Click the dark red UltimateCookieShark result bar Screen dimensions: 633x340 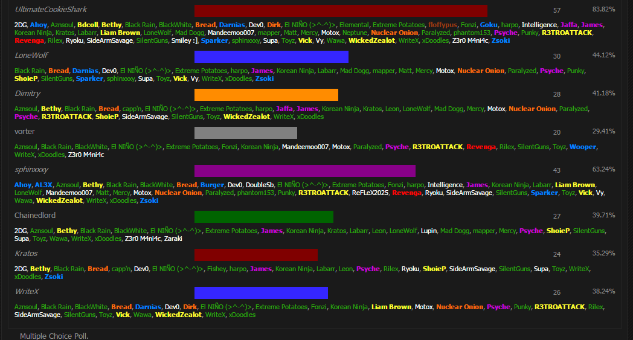point(341,11)
